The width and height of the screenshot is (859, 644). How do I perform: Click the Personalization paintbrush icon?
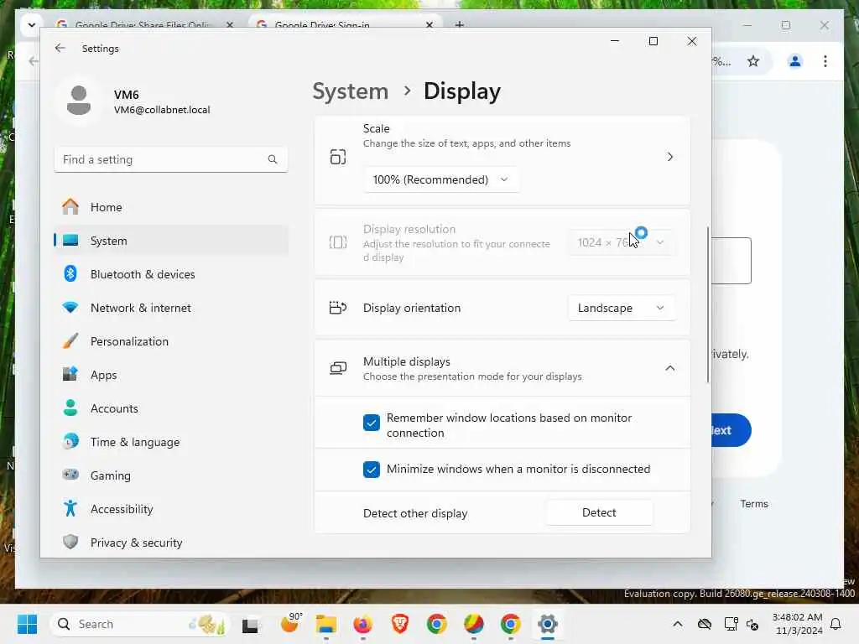coord(70,341)
